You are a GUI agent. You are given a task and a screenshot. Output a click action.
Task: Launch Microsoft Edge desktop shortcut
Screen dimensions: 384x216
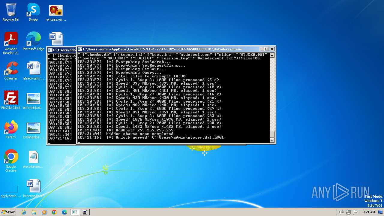(x=33, y=41)
